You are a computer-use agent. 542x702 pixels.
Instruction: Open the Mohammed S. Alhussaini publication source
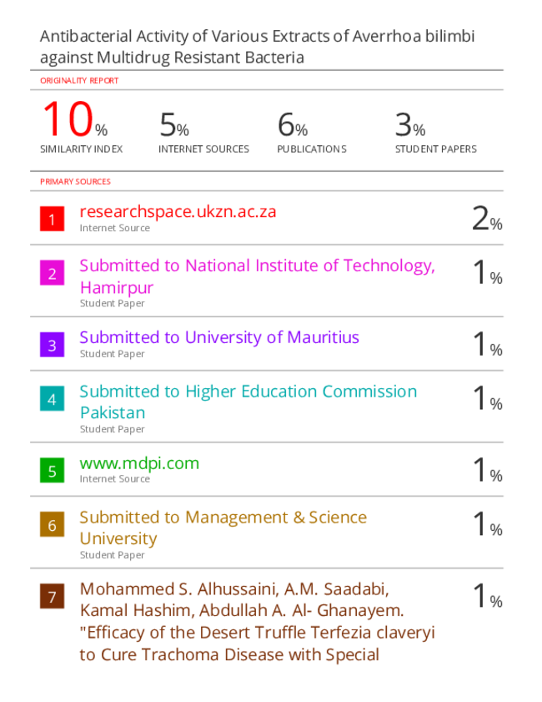pyautogui.click(x=257, y=621)
